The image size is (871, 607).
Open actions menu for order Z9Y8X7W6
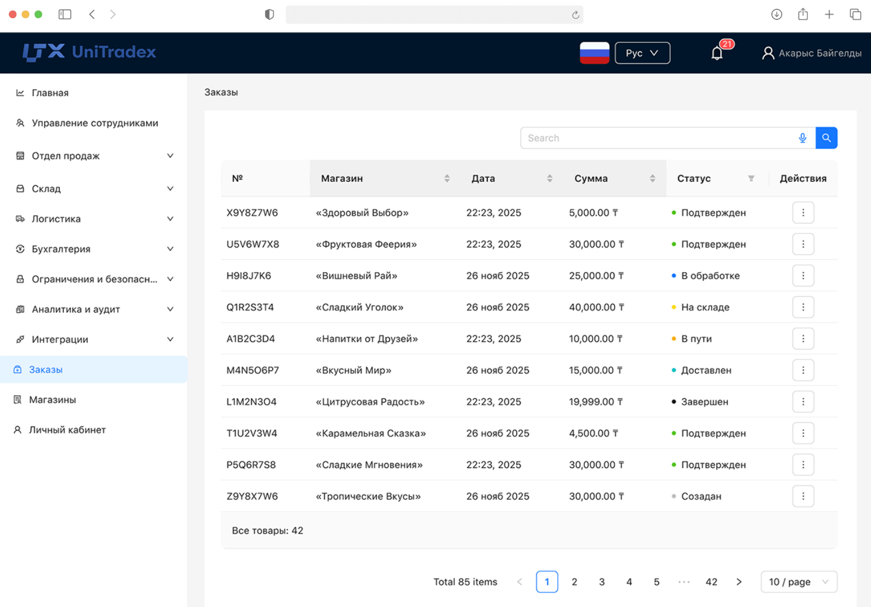click(x=802, y=496)
